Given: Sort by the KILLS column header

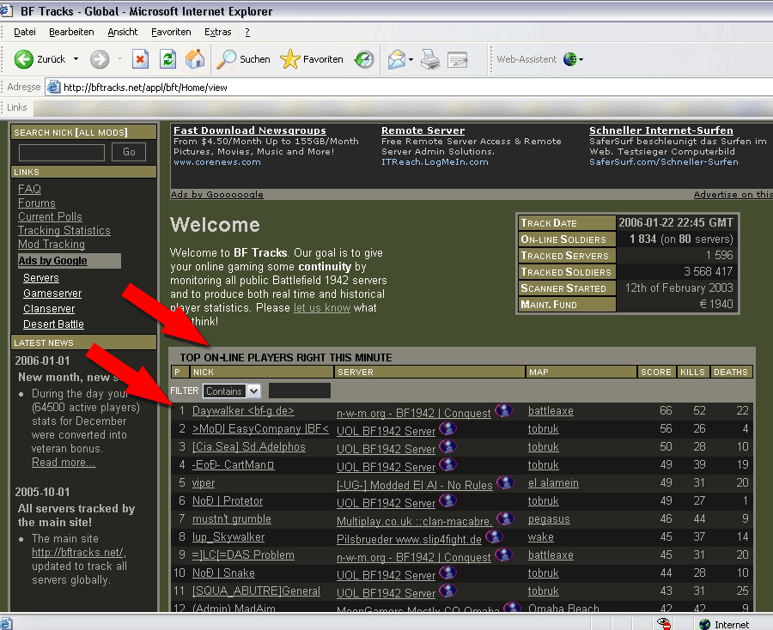Looking at the screenshot, I should click(692, 372).
